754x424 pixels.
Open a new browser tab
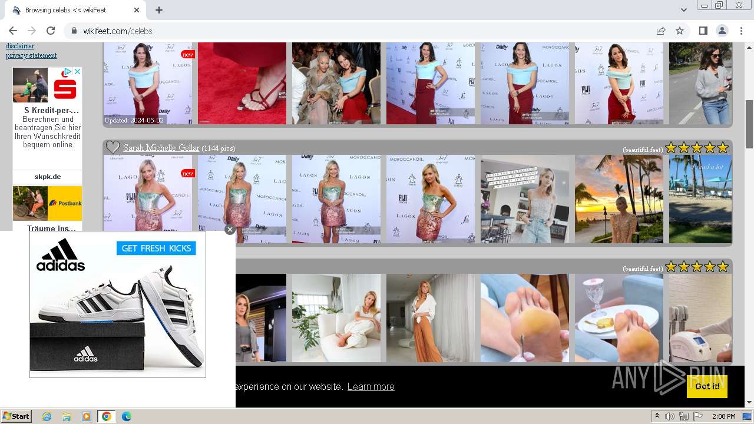tap(159, 10)
